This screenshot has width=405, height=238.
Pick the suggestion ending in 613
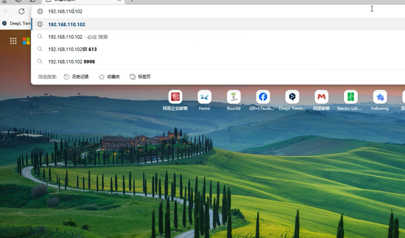coord(72,49)
